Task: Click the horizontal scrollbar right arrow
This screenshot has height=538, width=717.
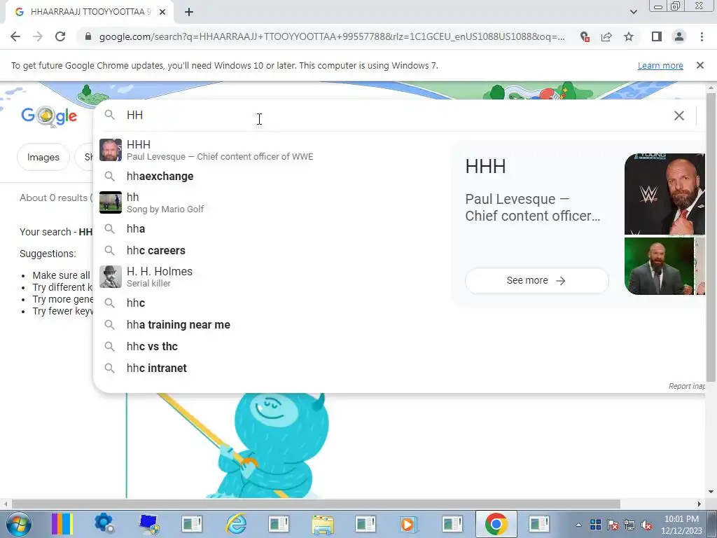Action: click(x=699, y=504)
